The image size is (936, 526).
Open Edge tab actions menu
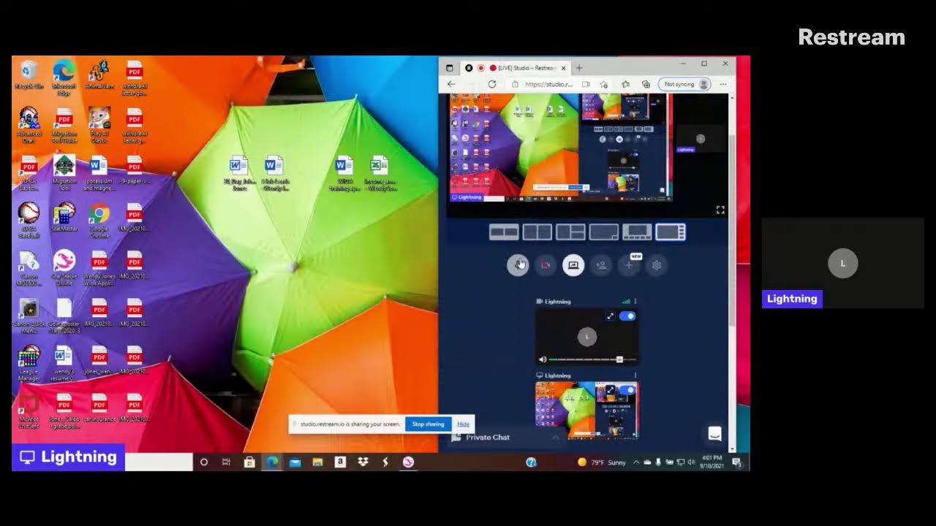point(450,68)
